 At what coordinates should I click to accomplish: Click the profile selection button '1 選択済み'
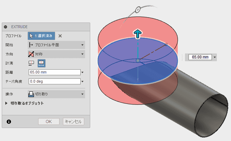[41, 36]
